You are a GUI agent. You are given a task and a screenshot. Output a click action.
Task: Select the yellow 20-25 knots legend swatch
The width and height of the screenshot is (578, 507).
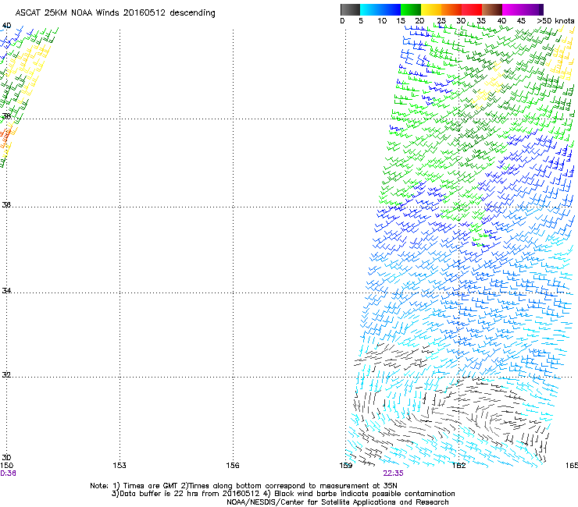pos(431,9)
